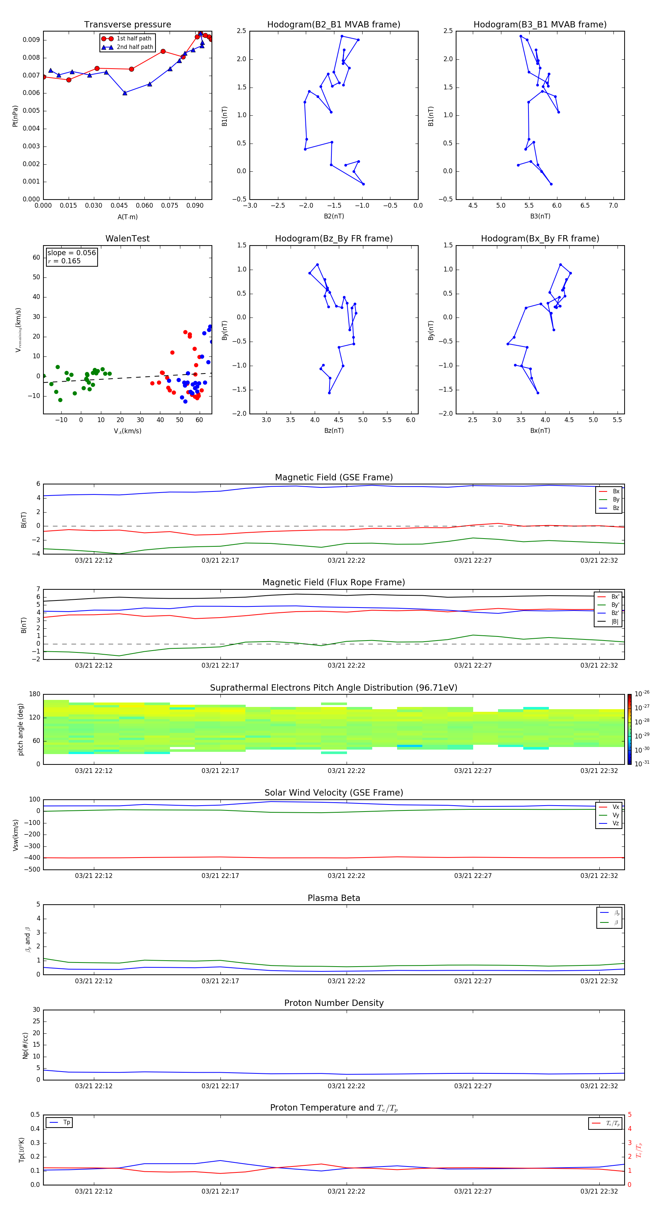Click the Bz legend entry in GSE panel

pos(609,508)
